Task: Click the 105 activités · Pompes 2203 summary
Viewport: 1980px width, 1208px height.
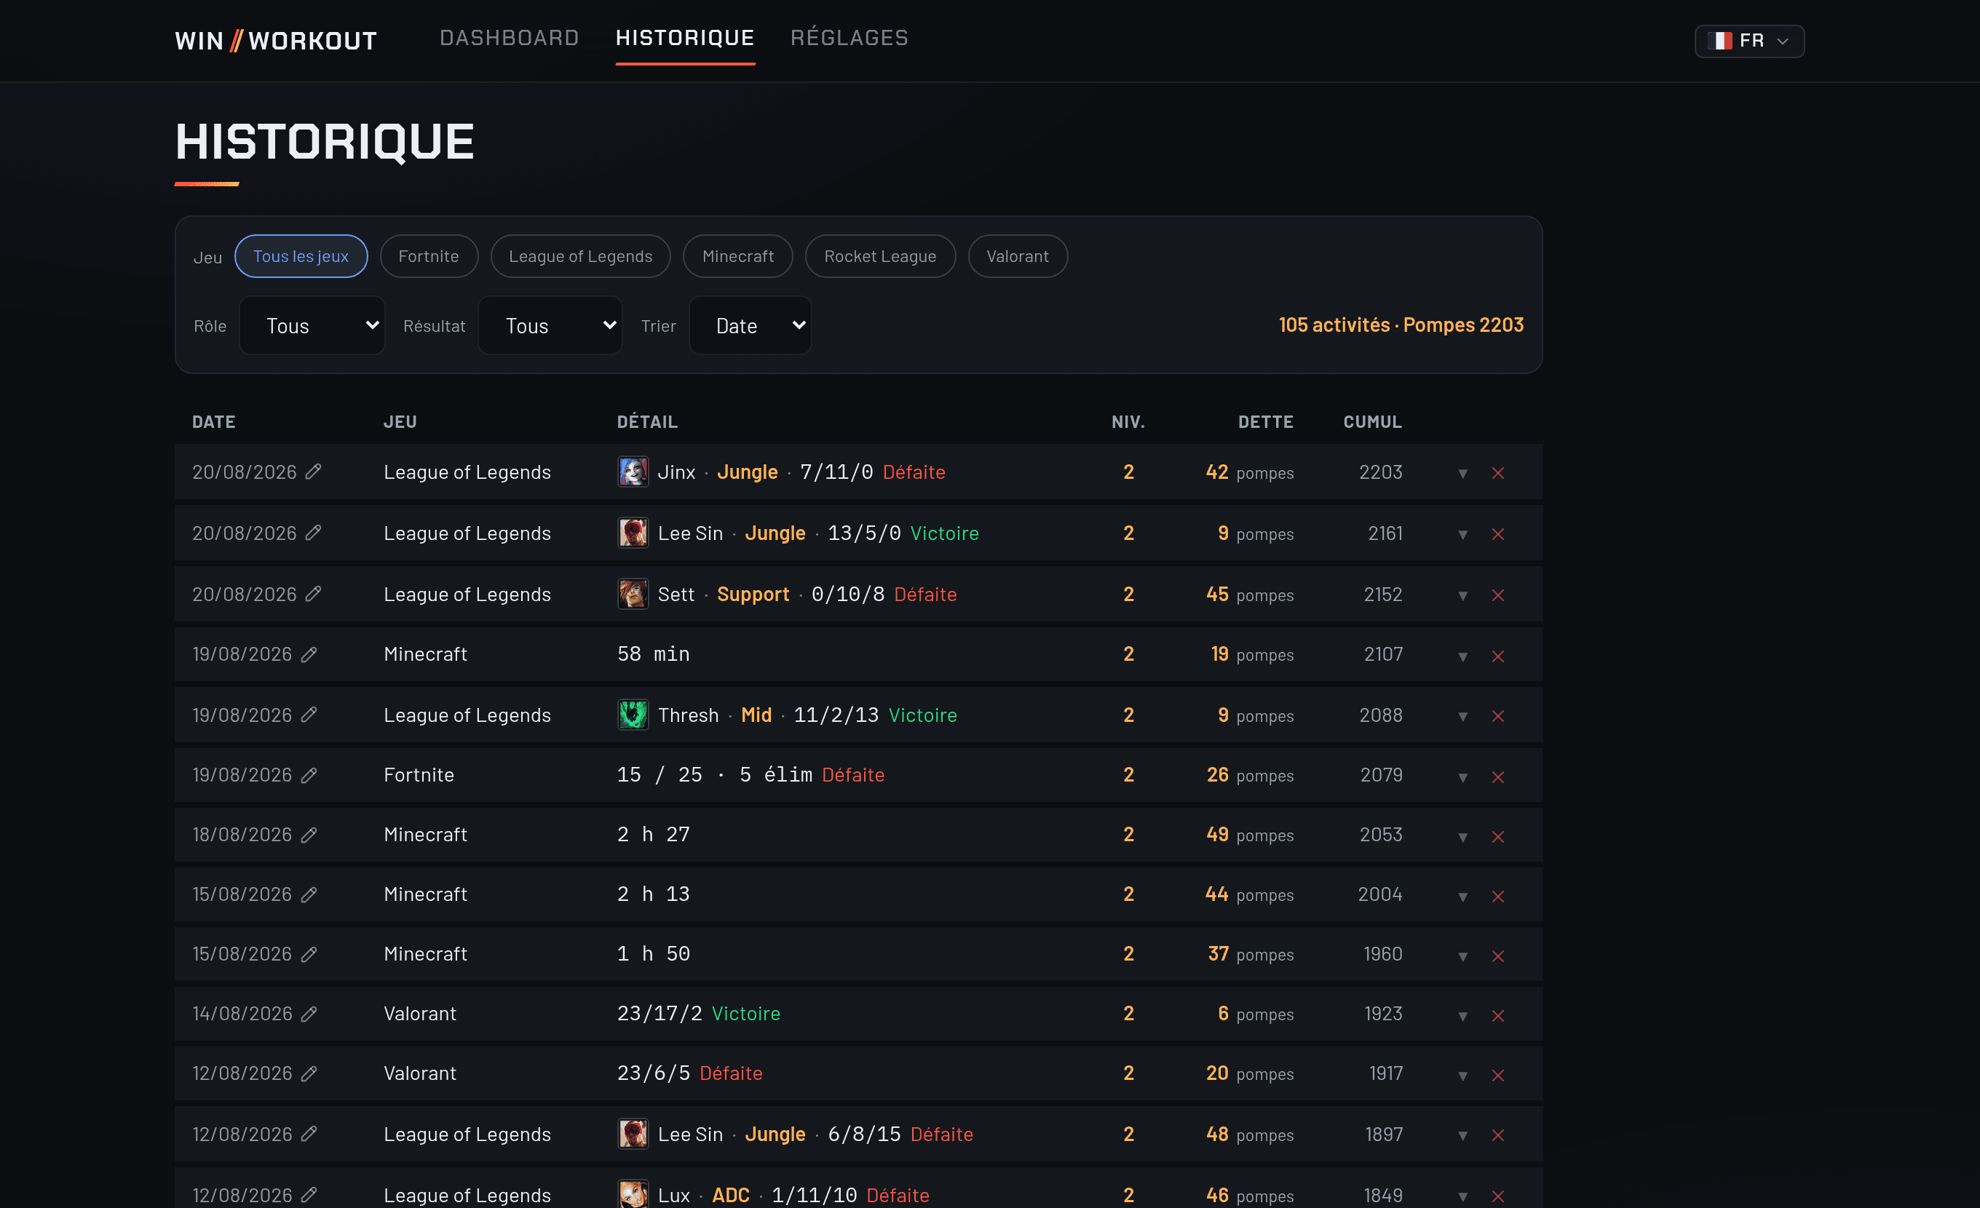Action: pyautogui.click(x=1401, y=325)
